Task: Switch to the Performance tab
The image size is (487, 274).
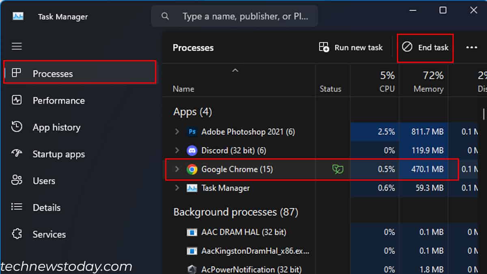Action: click(x=58, y=101)
